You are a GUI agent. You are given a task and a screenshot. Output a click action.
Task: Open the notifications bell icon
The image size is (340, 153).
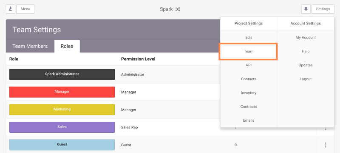pyautogui.click(x=306, y=9)
